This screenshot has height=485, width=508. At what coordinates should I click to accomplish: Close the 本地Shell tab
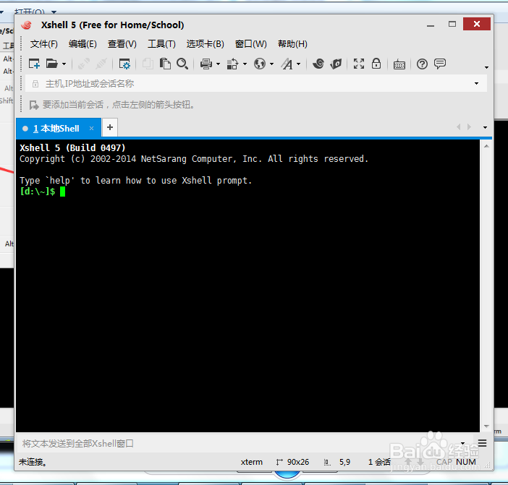pos(91,128)
